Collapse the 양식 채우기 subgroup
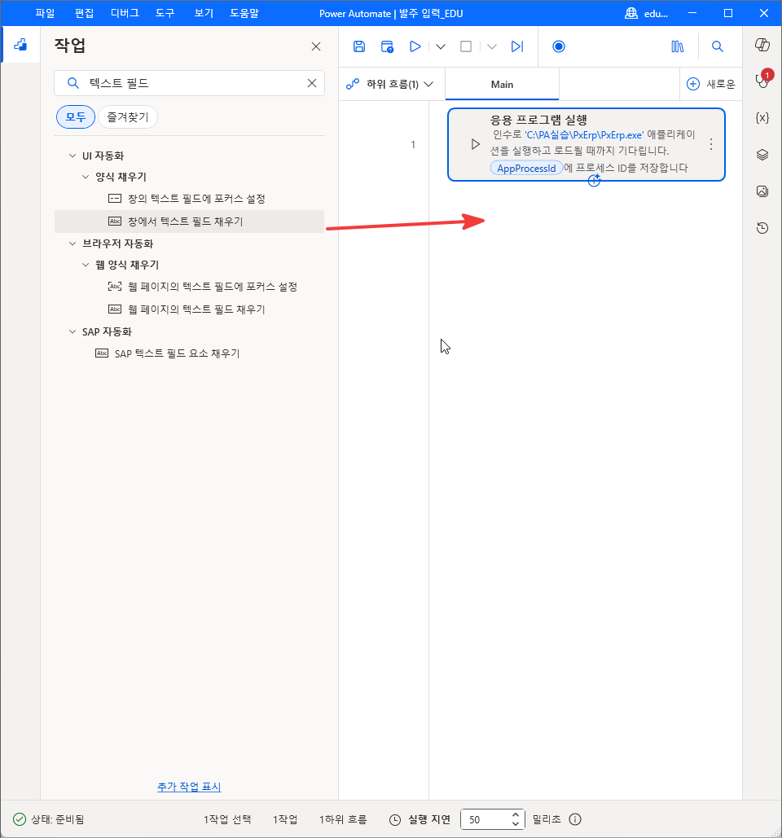This screenshot has height=838, width=782. click(86, 177)
